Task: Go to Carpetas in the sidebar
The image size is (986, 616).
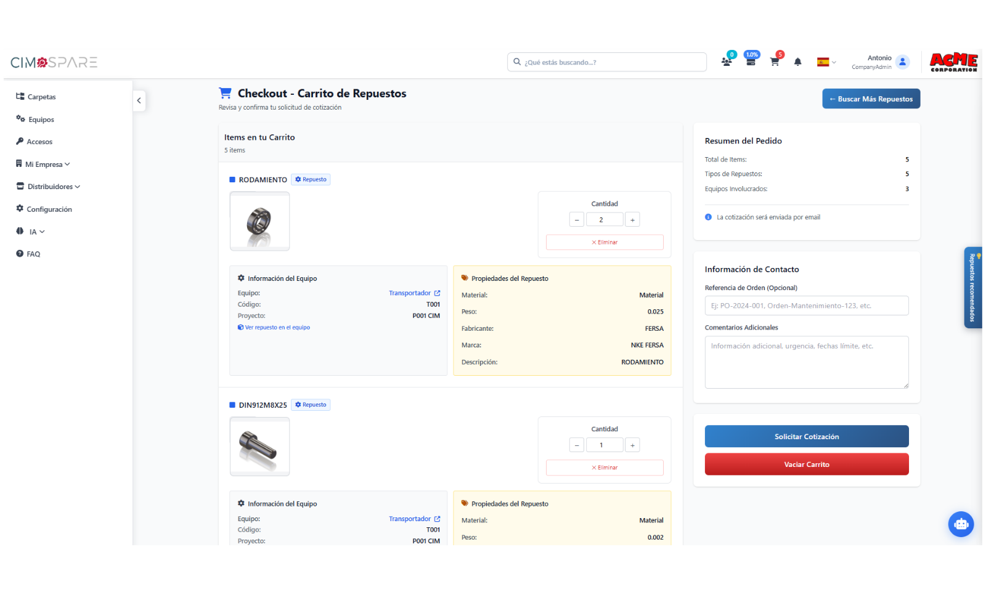Action: 36,97
